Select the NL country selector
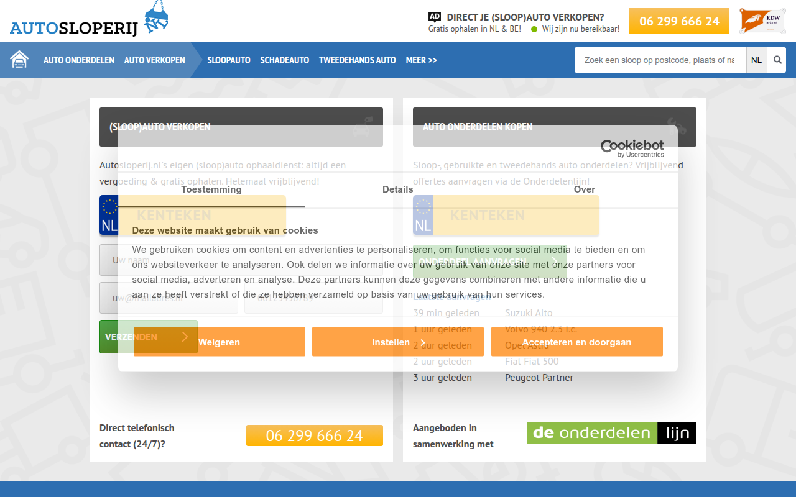The image size is (796, 497). tap(756, 60)
